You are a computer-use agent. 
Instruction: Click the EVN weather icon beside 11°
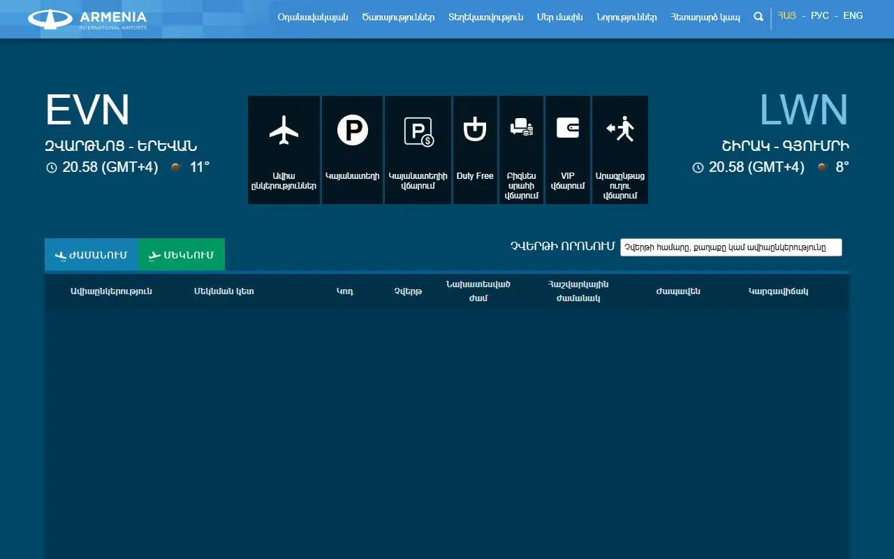[177, 167]
